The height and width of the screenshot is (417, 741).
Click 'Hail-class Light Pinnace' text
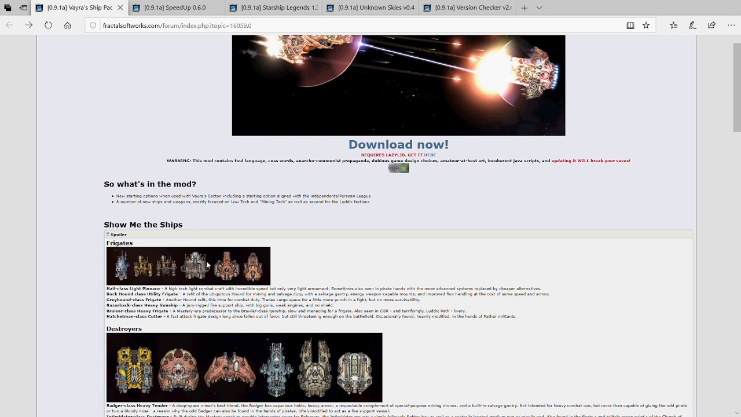coord(133,288)
